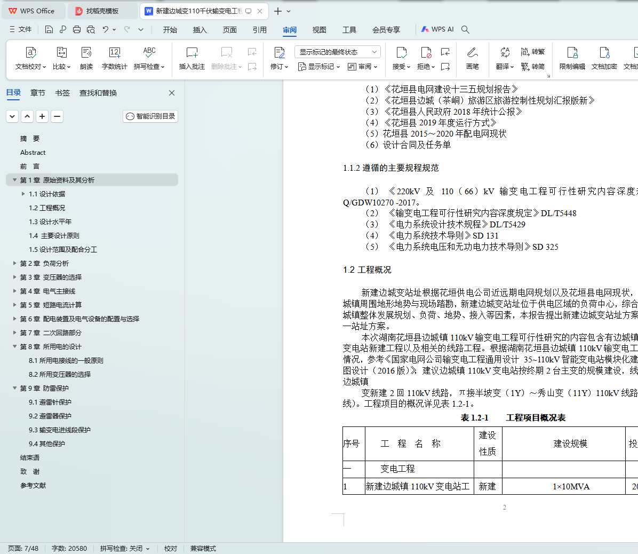Image resolution: width=638 pixels, height=554 pixels.
Task: Click the 比较 compare documents icon
Action: click(x=61, y=52)
